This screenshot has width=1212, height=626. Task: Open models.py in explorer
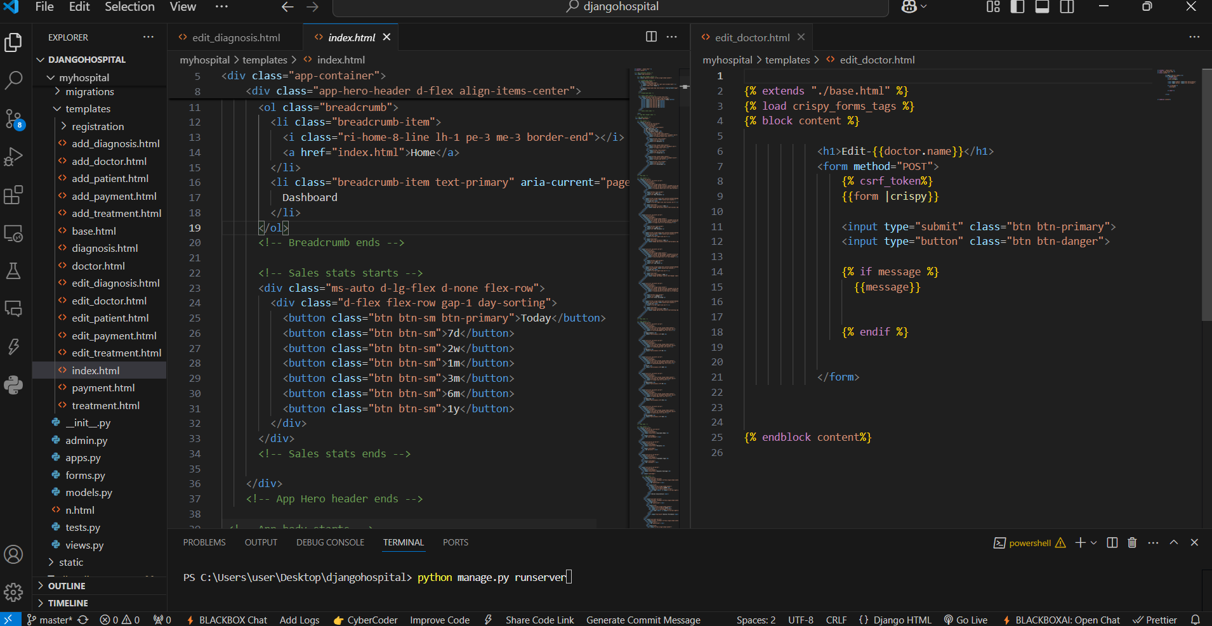pyautogui.click(x=89, y=493)
